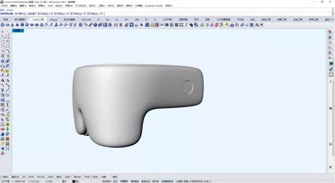Toggle the 端点 osnap checkbox
The width and height of the screenshot is (335, 183).
[1, 177]
